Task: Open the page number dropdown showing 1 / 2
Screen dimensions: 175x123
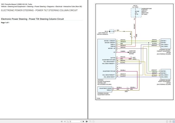Action: tap(81, 122)
